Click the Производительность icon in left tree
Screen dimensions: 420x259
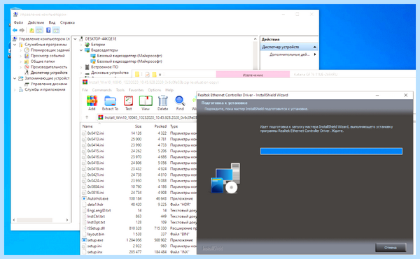tap(27, 67)
